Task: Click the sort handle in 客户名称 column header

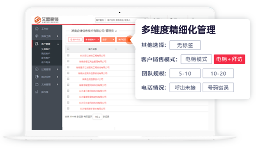Action: 116,49
